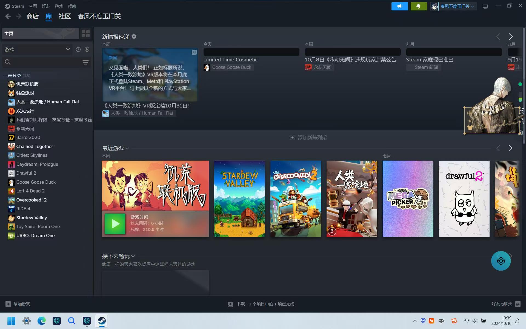Click the 添加游戏 link
Screen dimensions: 526x329
[22, 304]
